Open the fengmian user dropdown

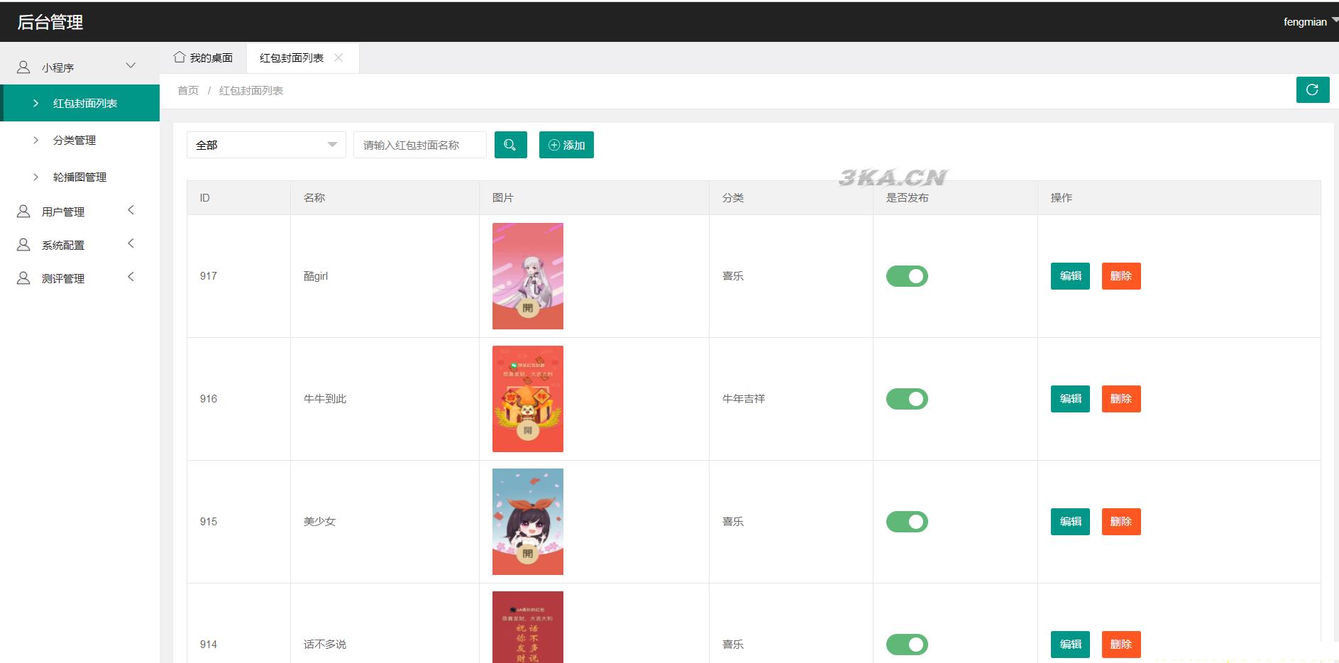pyautogui.click(x=1308, y=22)
